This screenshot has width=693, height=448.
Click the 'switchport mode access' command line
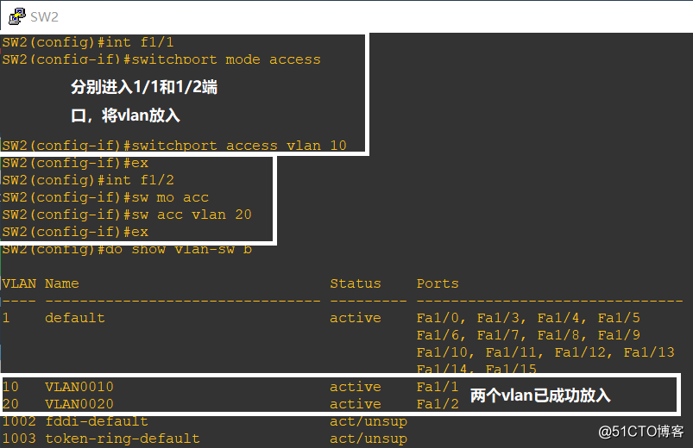[x=161, y=59]
